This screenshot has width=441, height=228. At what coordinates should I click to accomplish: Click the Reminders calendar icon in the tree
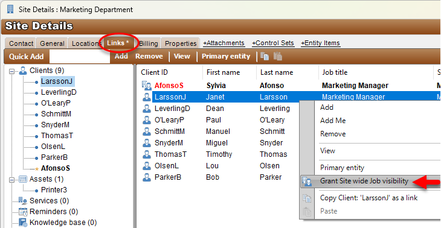[x=23, y=212]
